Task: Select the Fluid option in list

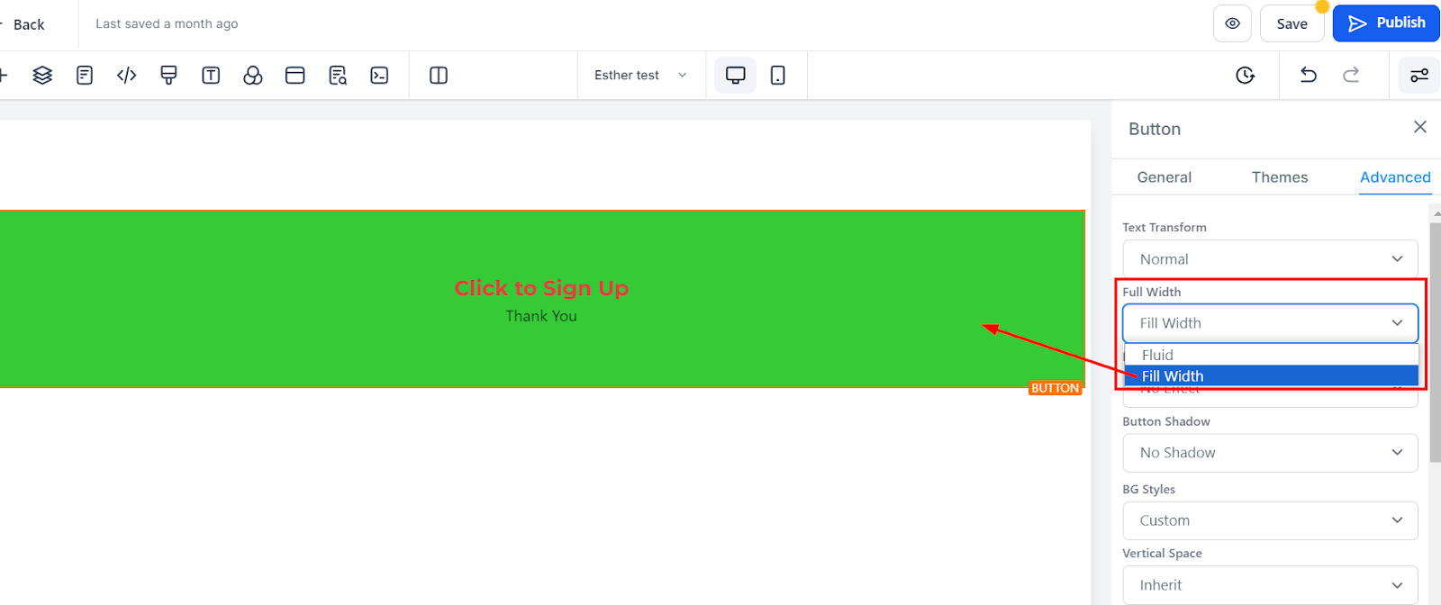Action: pyautogui.click(x=1271, y=355)
